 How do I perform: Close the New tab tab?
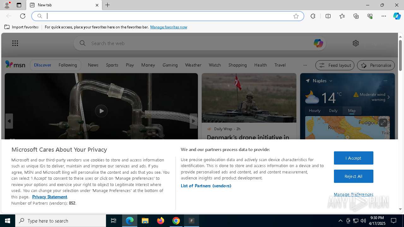[97, 5]
